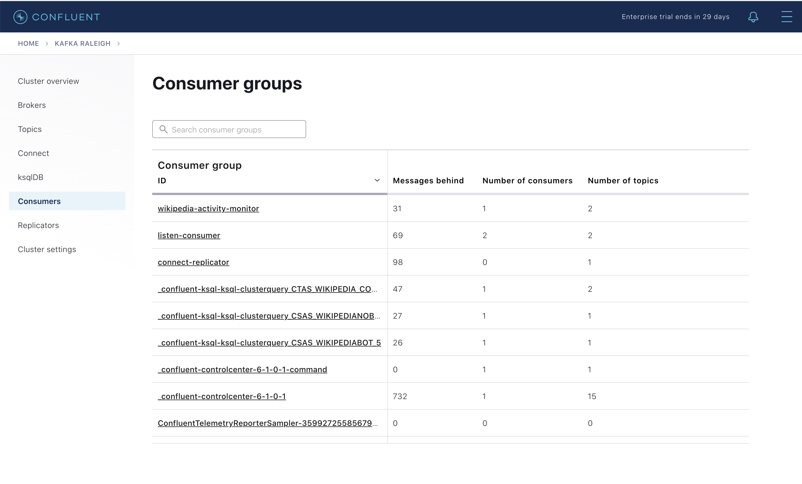The image size is (802, 484).
Task: Click Enterprise trial ends in 29 days
Action: pos(676,17)
